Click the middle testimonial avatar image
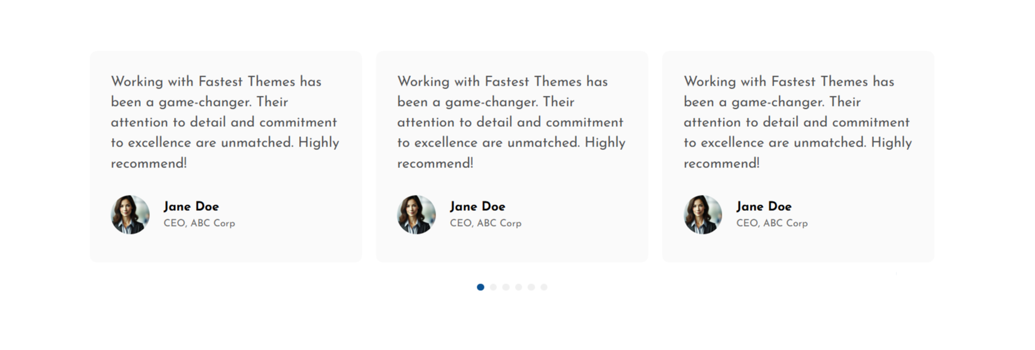1035x350 pixels. pos(416,215)
